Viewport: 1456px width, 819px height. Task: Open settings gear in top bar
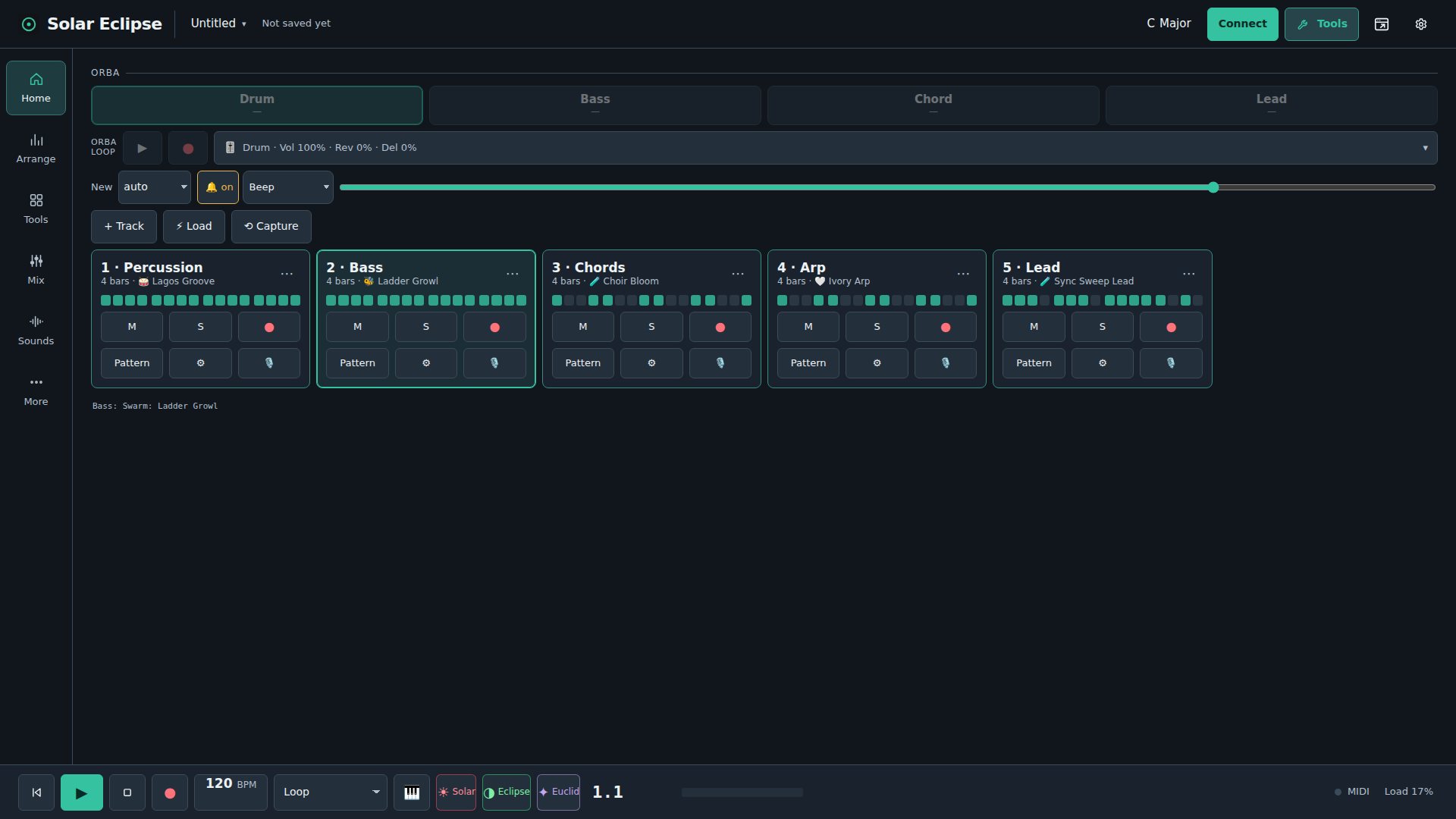[1421, 24]
